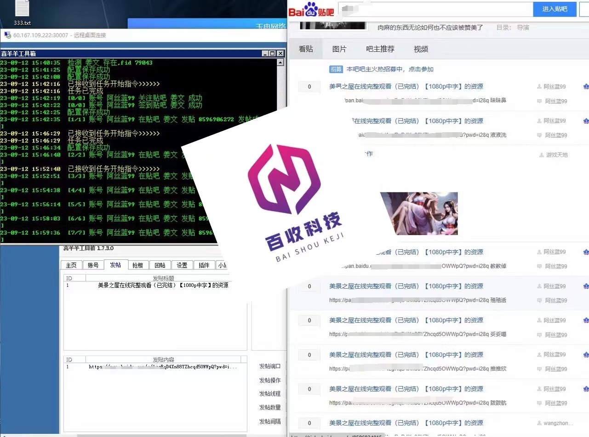Screen dimensions: 589x437
Task: Click the 发帖端口 label
Action: (270, 366)
